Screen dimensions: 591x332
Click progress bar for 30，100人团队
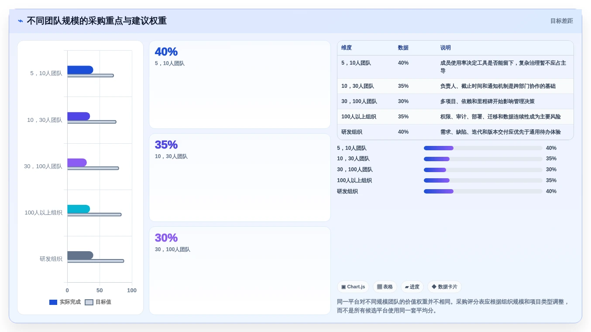click(483, 170)
